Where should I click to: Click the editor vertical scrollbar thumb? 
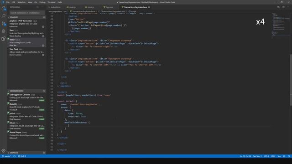[291, 80]
